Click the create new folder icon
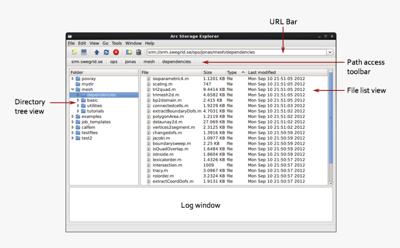 [129, 52]
